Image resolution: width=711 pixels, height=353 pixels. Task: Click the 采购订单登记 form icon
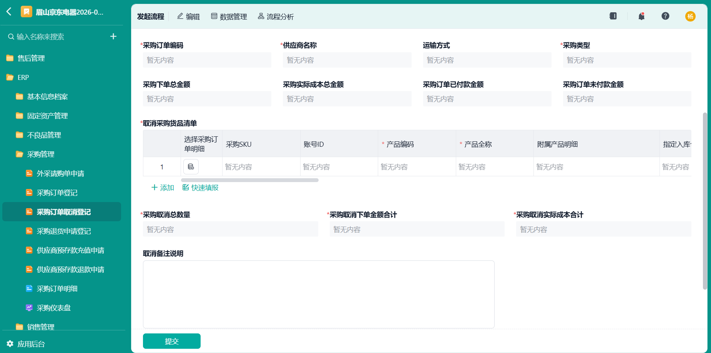click(x=29, y=192)
